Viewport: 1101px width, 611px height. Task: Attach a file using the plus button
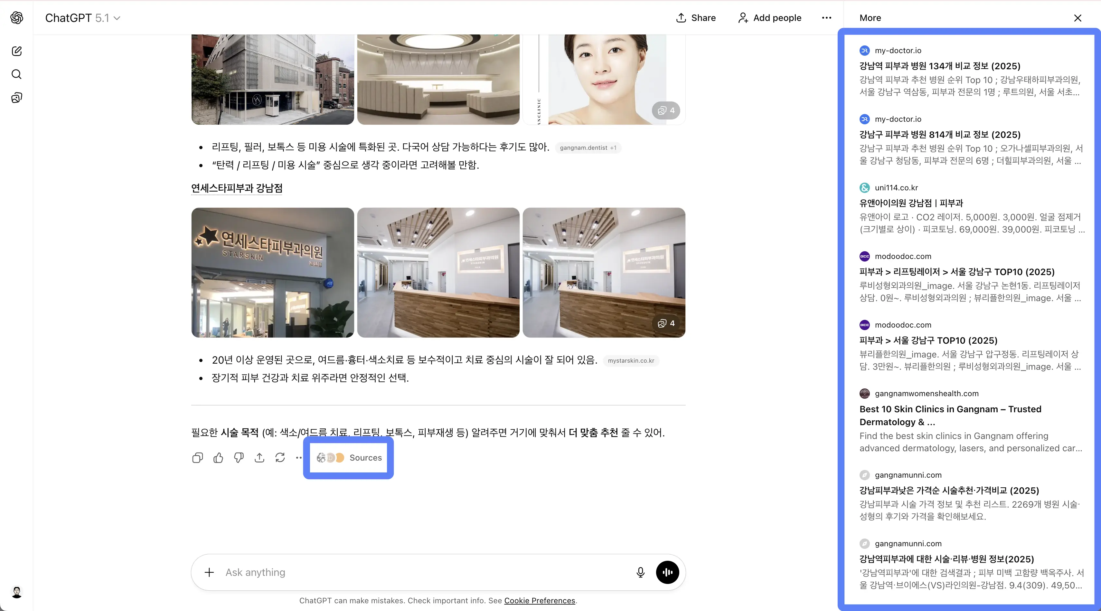tap(209, 573)
